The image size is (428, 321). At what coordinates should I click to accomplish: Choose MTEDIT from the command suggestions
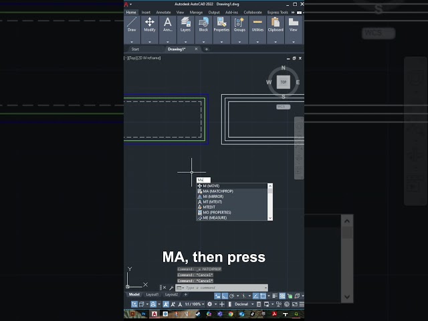pyautogui.click(x=232, y=207)
